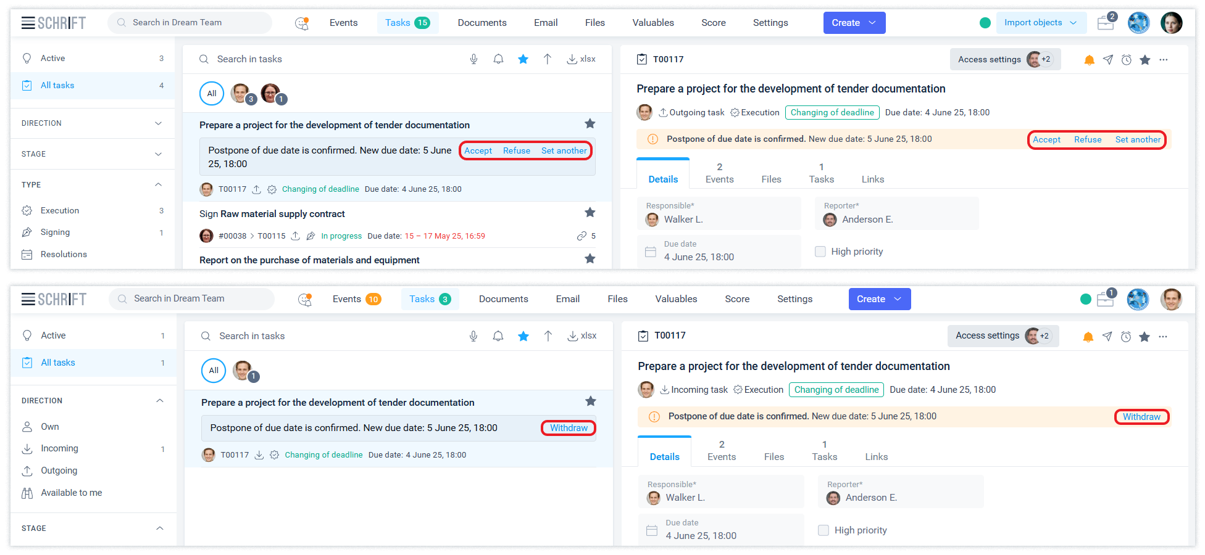Click Withdraw in the task details banner
The width and height of the screenshot is (1205, 555).
tap(1141, 417)
